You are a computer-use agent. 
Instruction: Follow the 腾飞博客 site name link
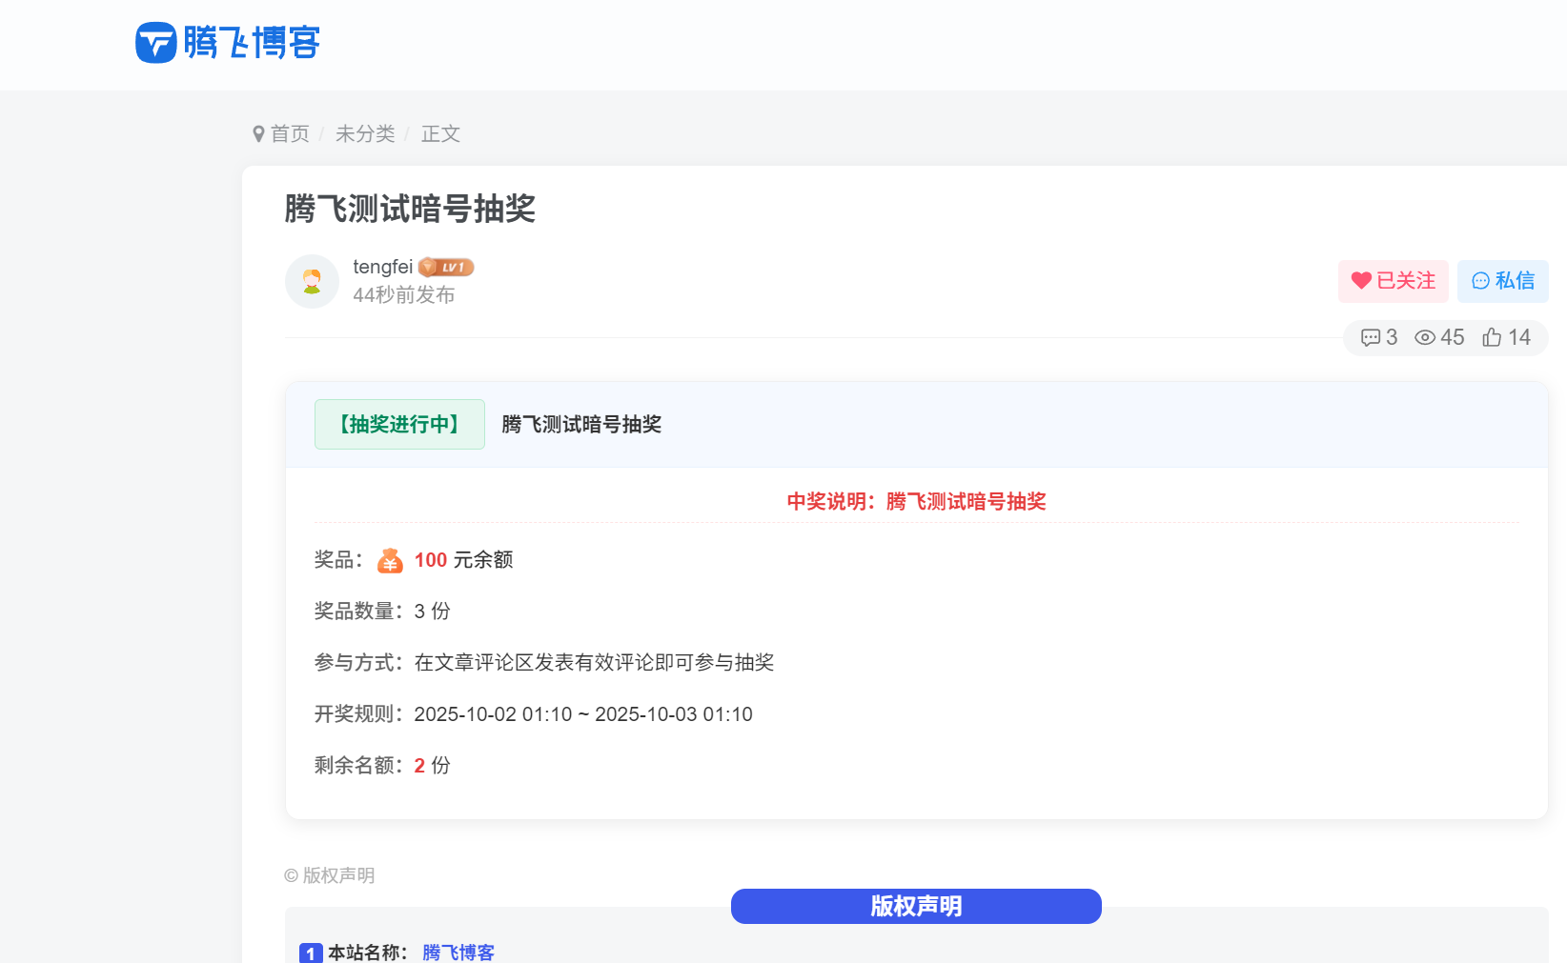click(x=458, y=952)
